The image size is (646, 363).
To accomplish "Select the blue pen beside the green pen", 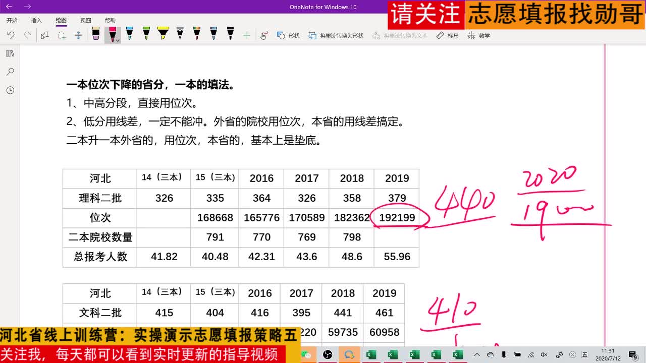I will tap(129, 34).
